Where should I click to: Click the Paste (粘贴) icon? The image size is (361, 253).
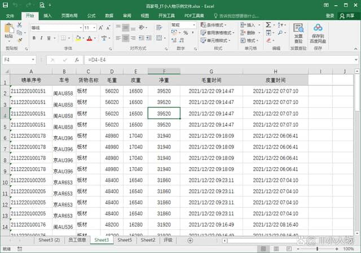8,30
